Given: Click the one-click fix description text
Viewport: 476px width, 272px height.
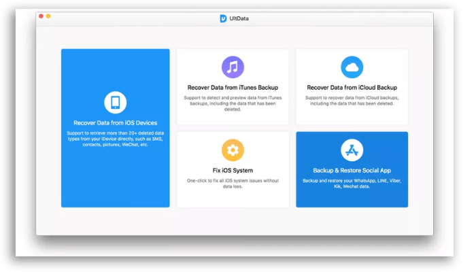Looking at the screenshot, I should (233, 184).
